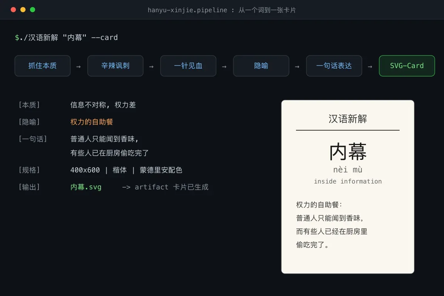This screenshot has height=296, width=444.
Task: Click the yellow minimize window button
Action: (23, 10)
